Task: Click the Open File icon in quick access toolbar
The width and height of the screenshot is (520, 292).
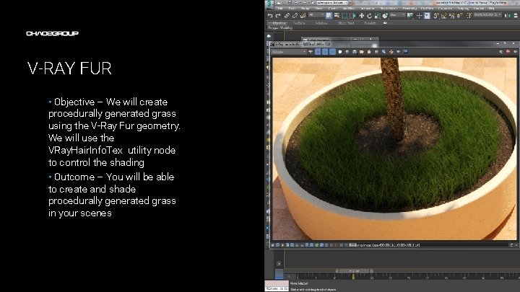Action: pos(284,3)
